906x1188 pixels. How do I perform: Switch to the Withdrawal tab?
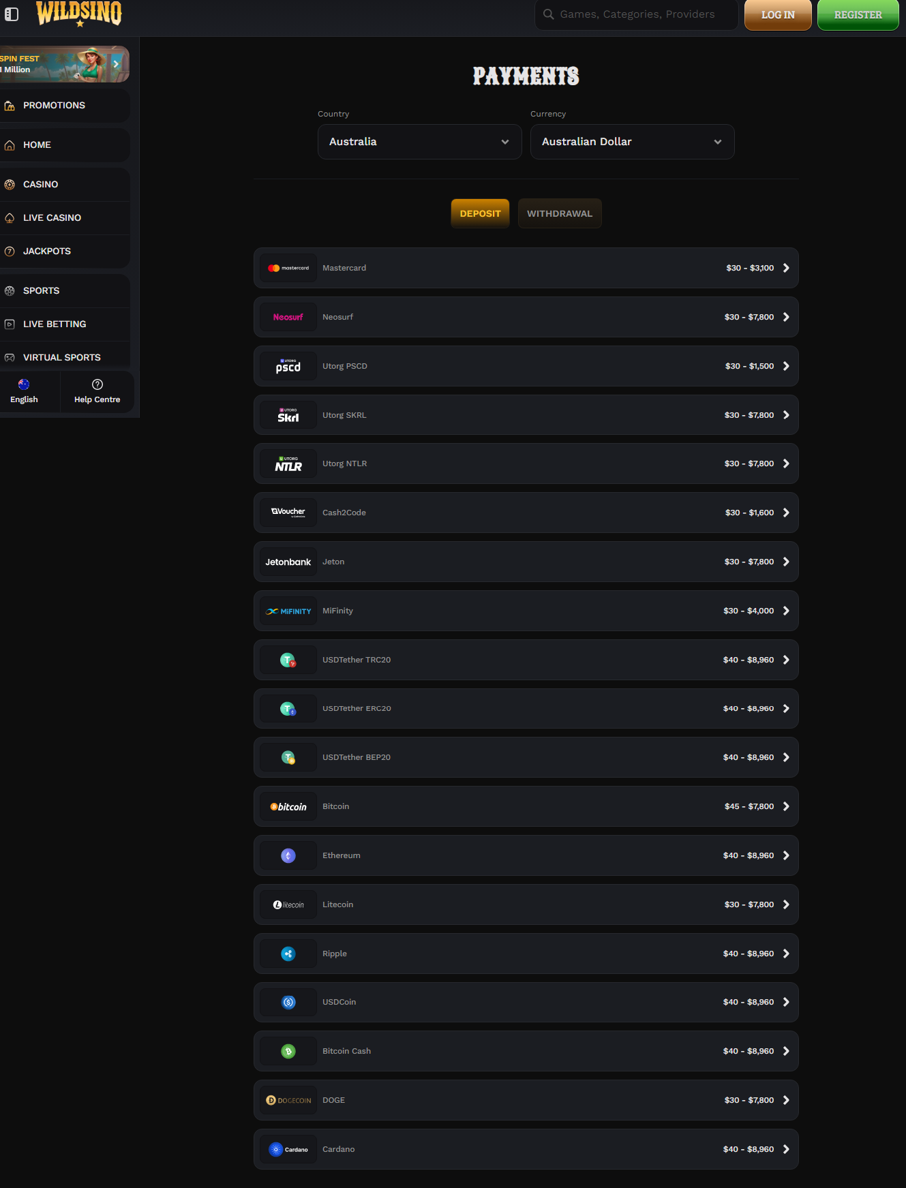point(560,213)
